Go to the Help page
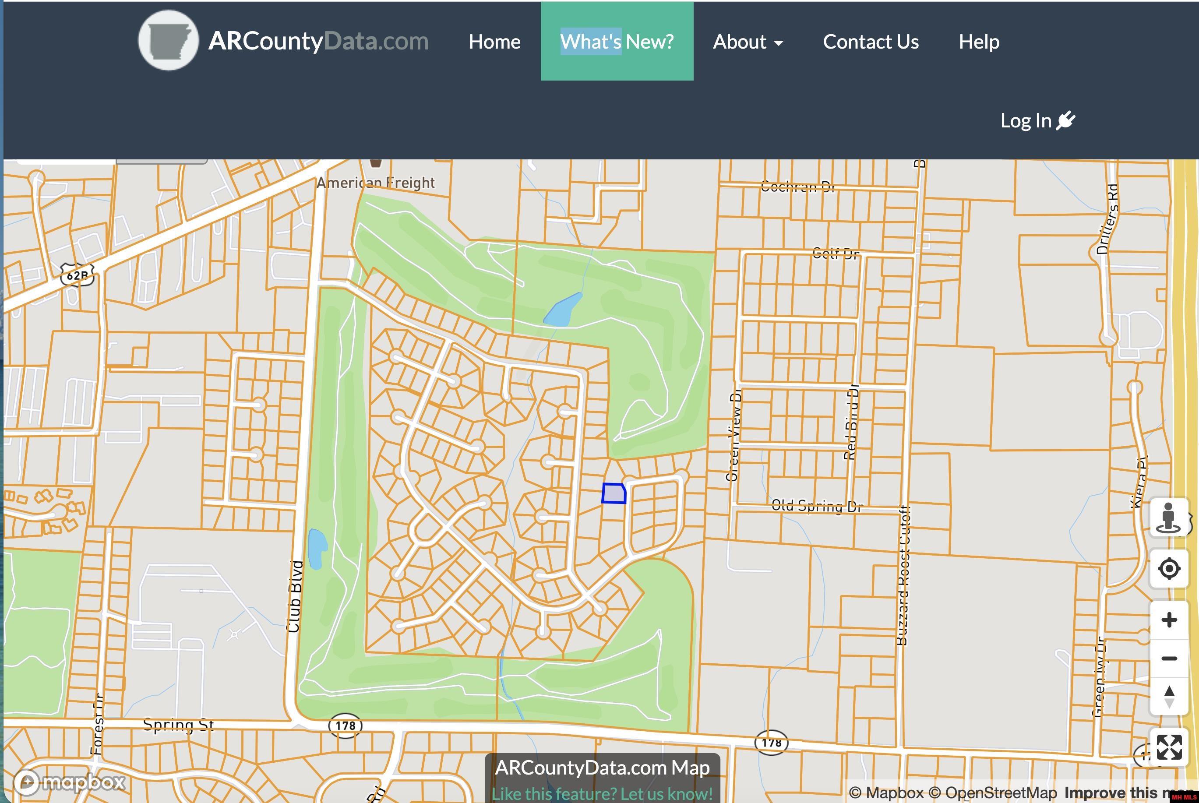This screenshot has width=1199, height=803. tap(979, 42)
